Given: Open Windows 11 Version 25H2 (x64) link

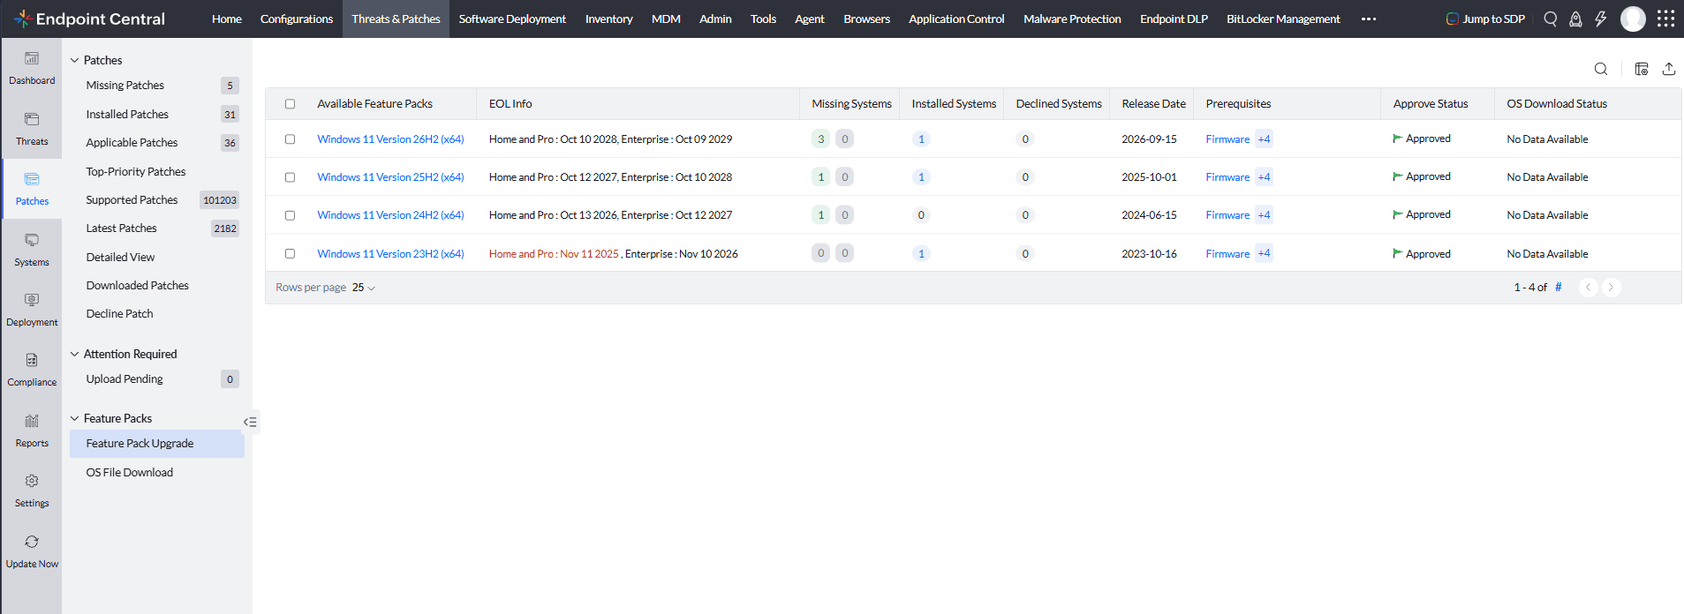Looking at the screenshot, I should coord(390,177).
